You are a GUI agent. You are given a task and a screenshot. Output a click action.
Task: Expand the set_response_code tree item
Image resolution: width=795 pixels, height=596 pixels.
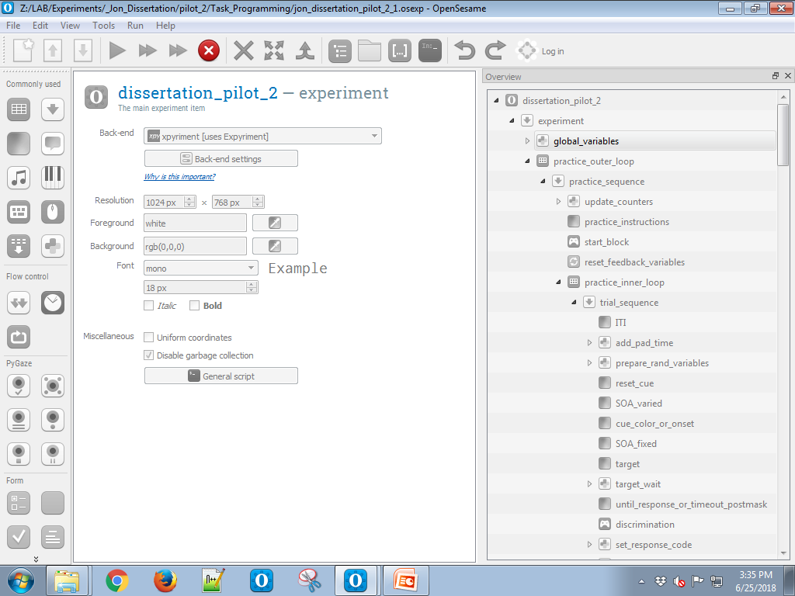pyautogui.click(x=589, y=545)
